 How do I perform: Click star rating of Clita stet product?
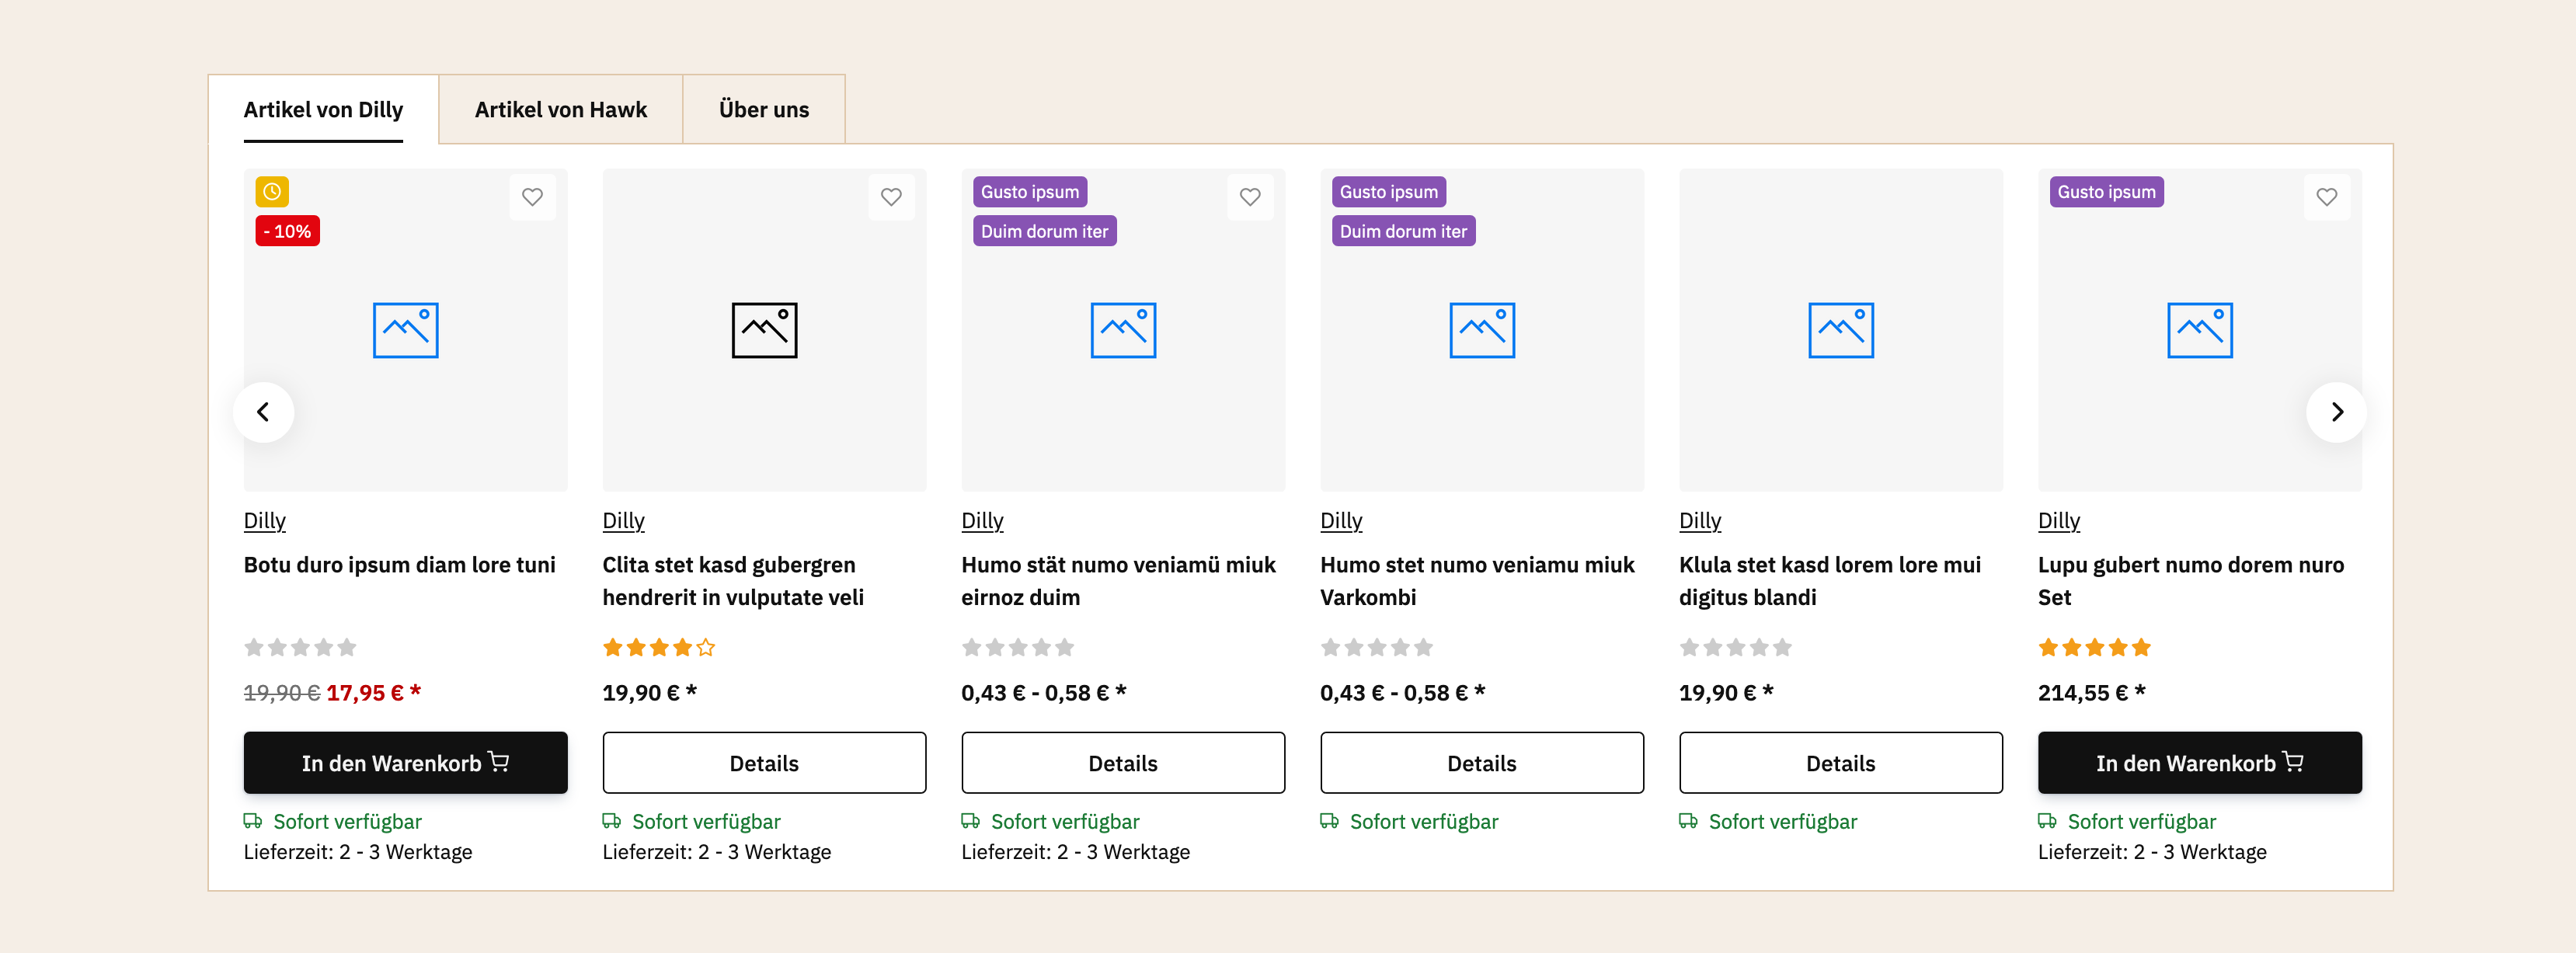[x=658, y=647]
